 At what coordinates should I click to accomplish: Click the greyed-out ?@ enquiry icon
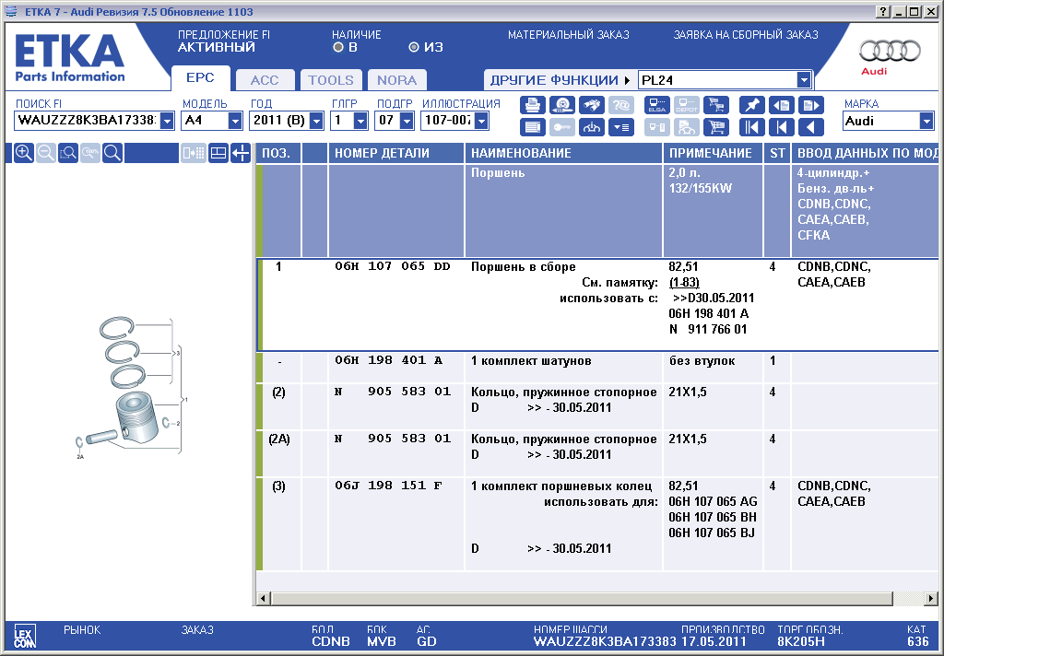point(621,106)
